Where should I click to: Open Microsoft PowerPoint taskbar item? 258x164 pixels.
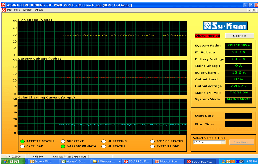(167, 161)
